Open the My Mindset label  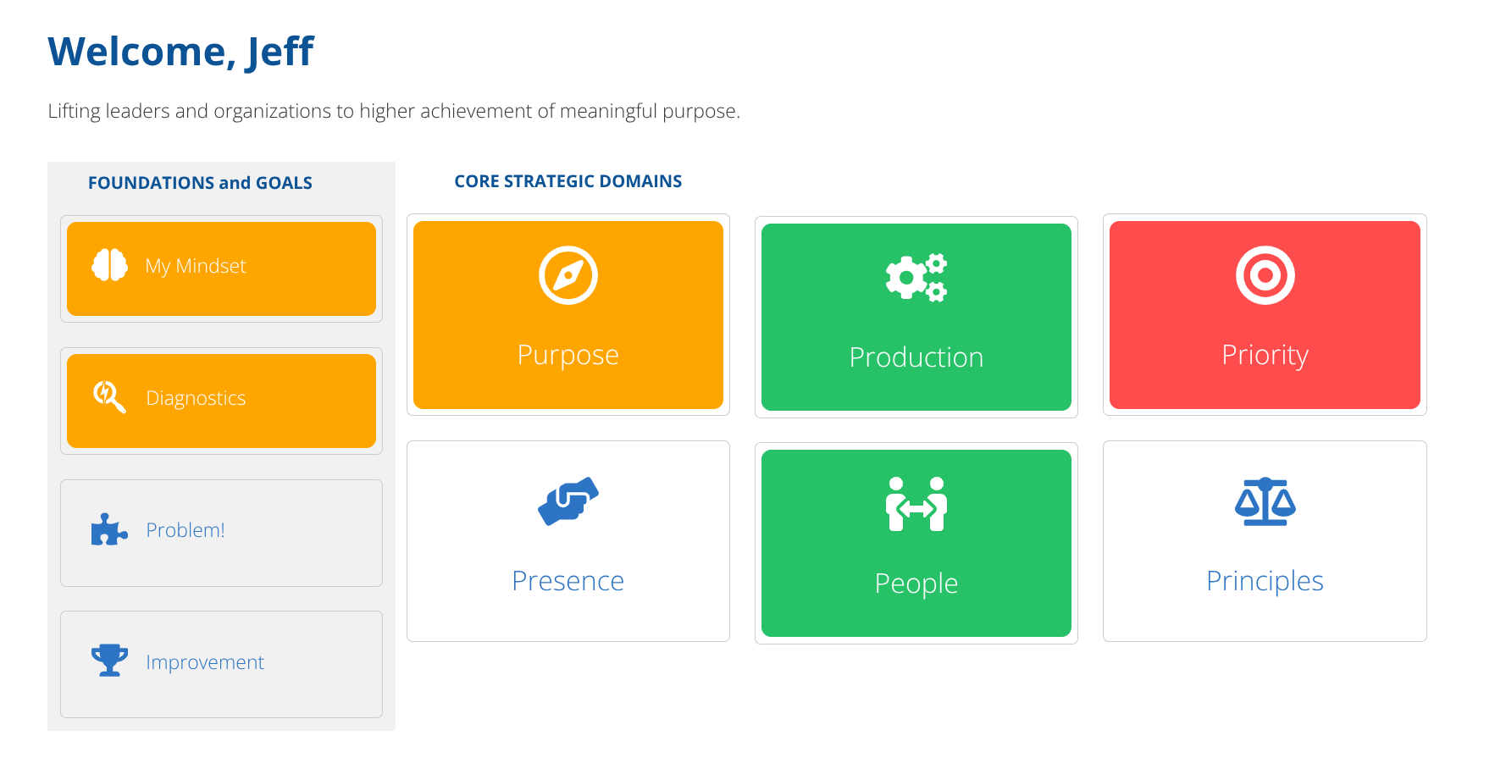(x=196, y=267)
